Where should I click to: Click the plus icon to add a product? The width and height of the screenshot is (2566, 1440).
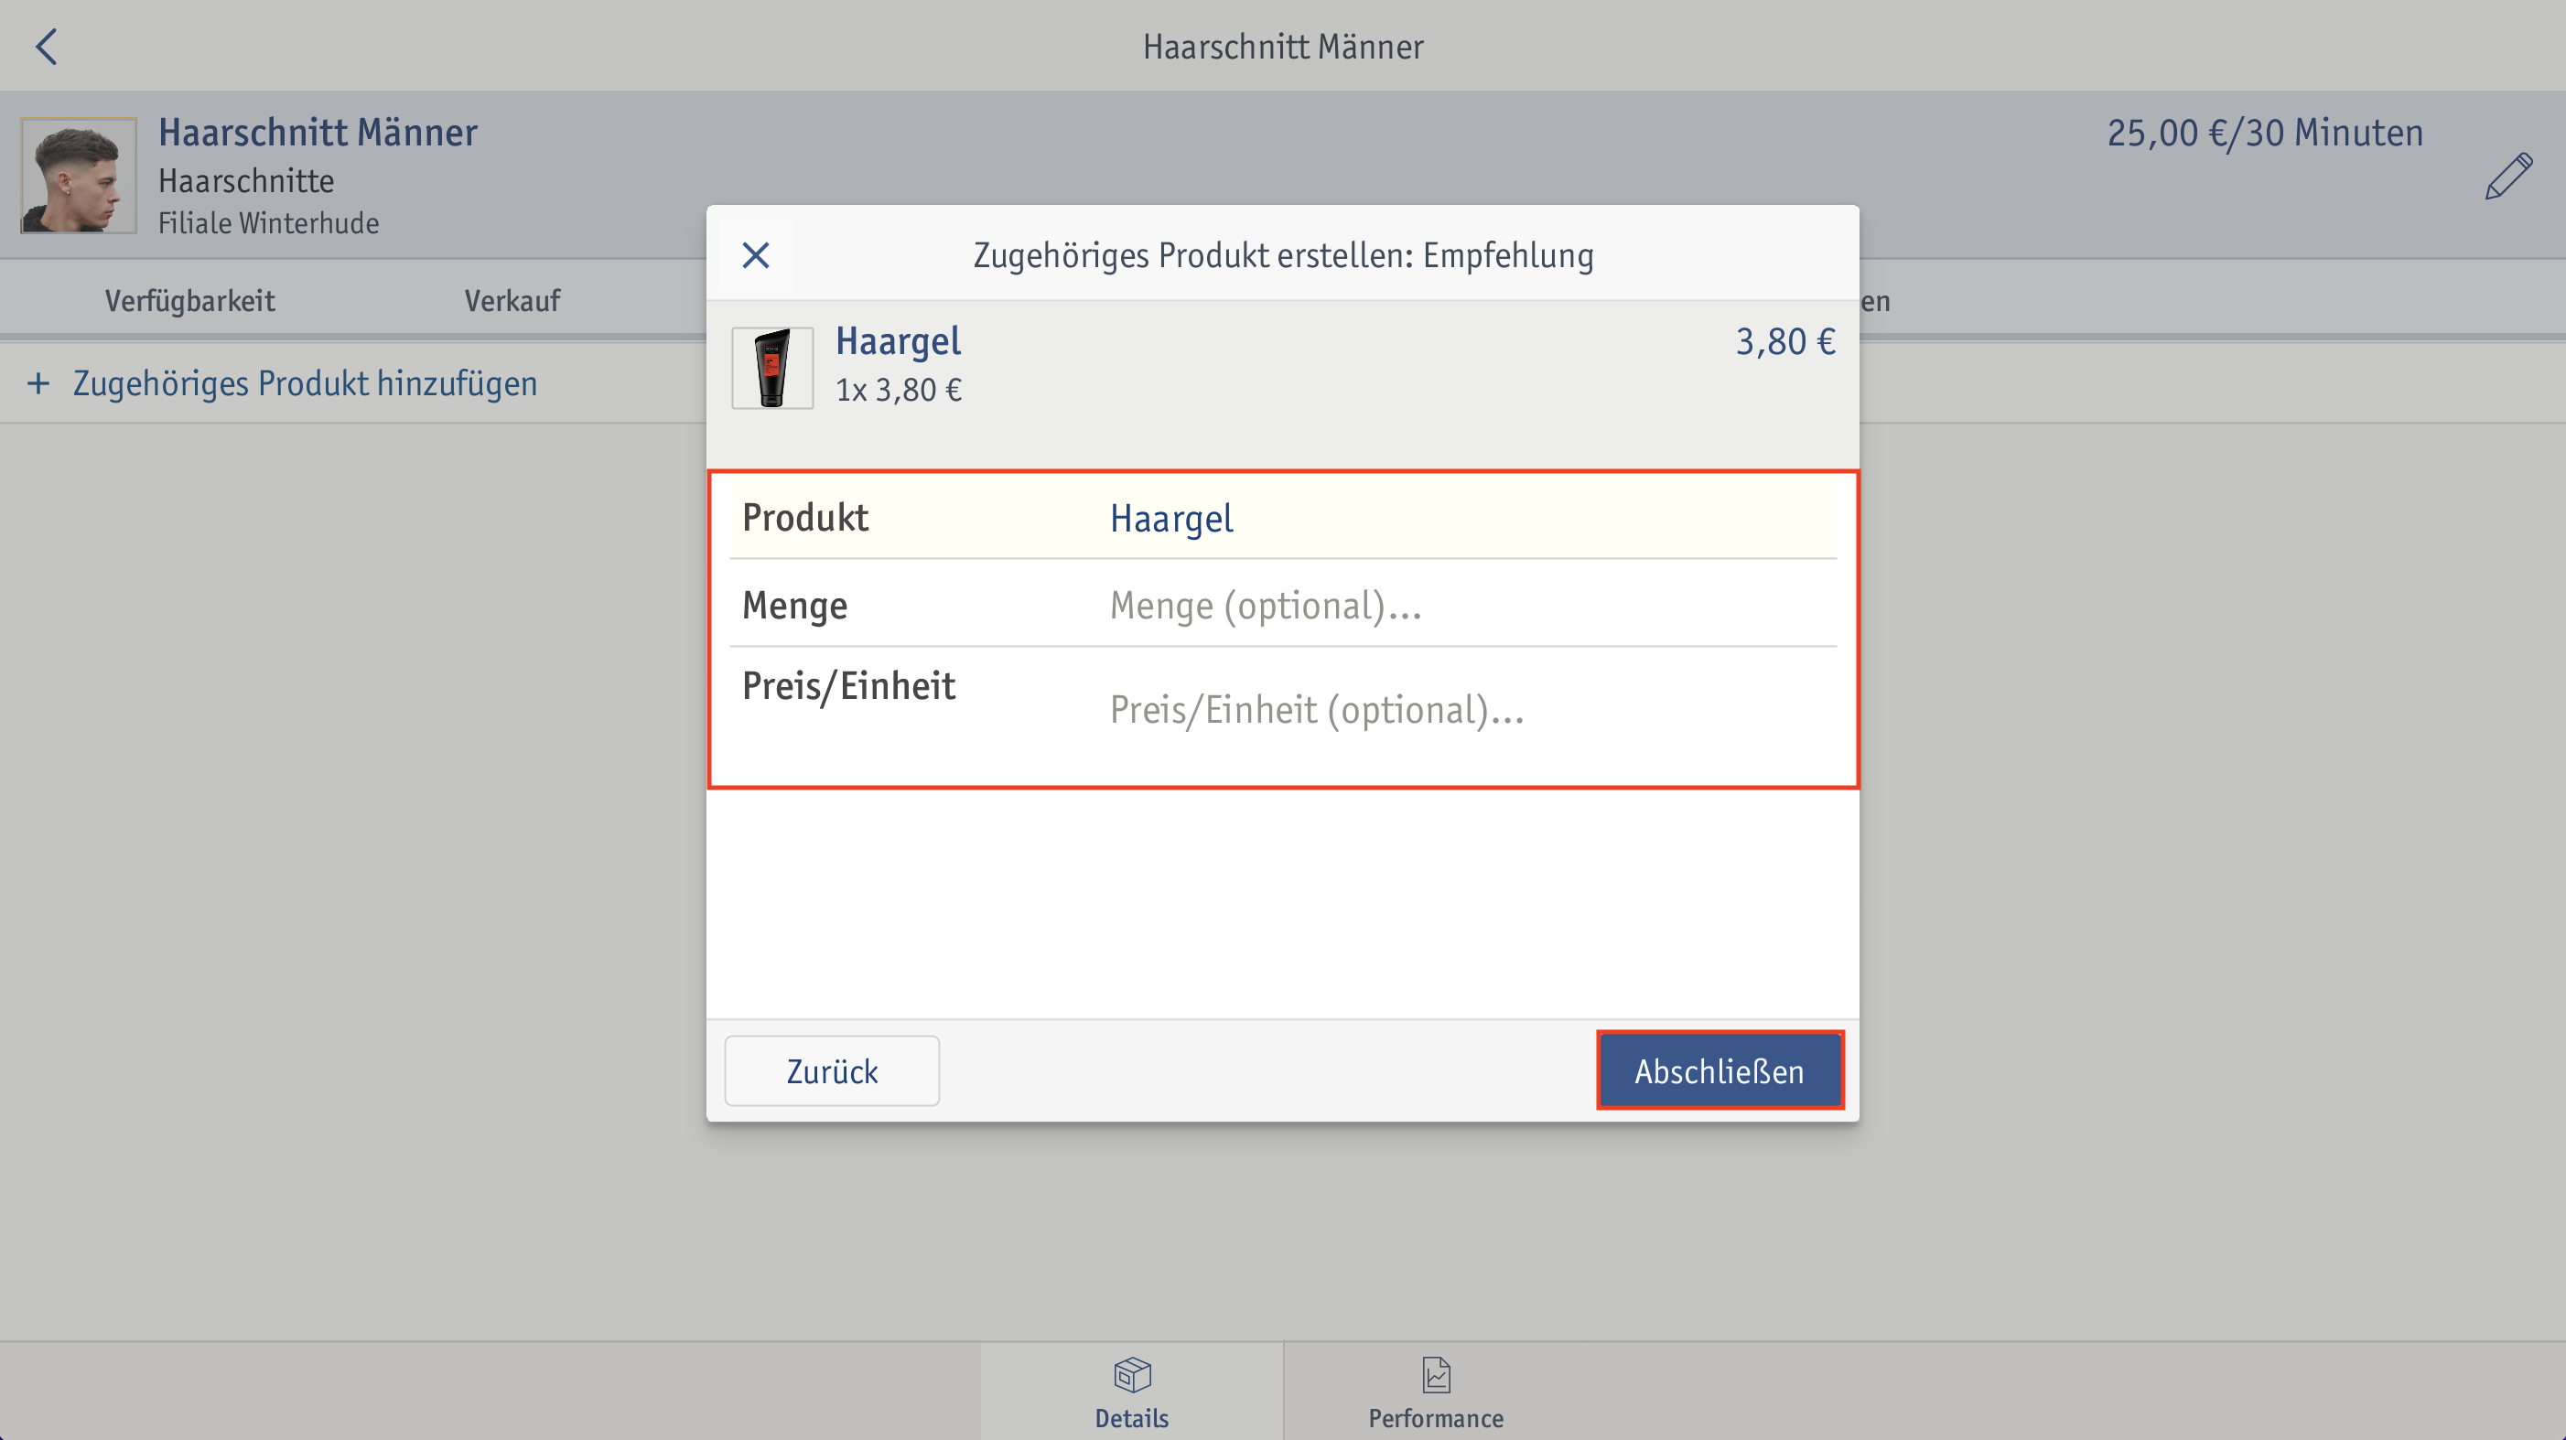(38, 383)
